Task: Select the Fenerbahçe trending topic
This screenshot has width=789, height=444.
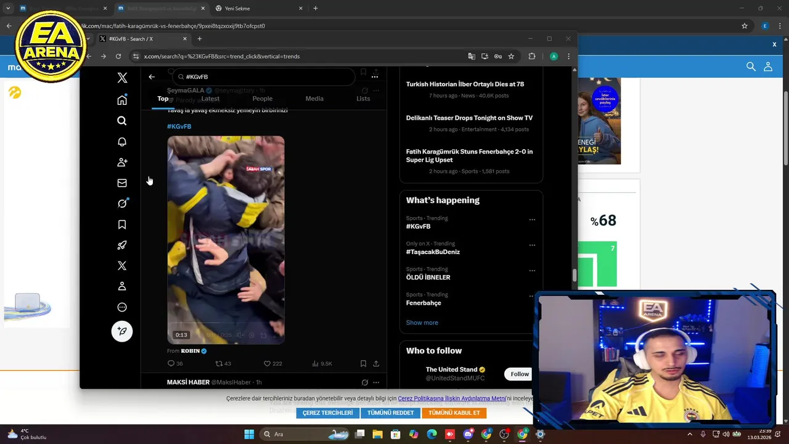Action: [423, 303]
